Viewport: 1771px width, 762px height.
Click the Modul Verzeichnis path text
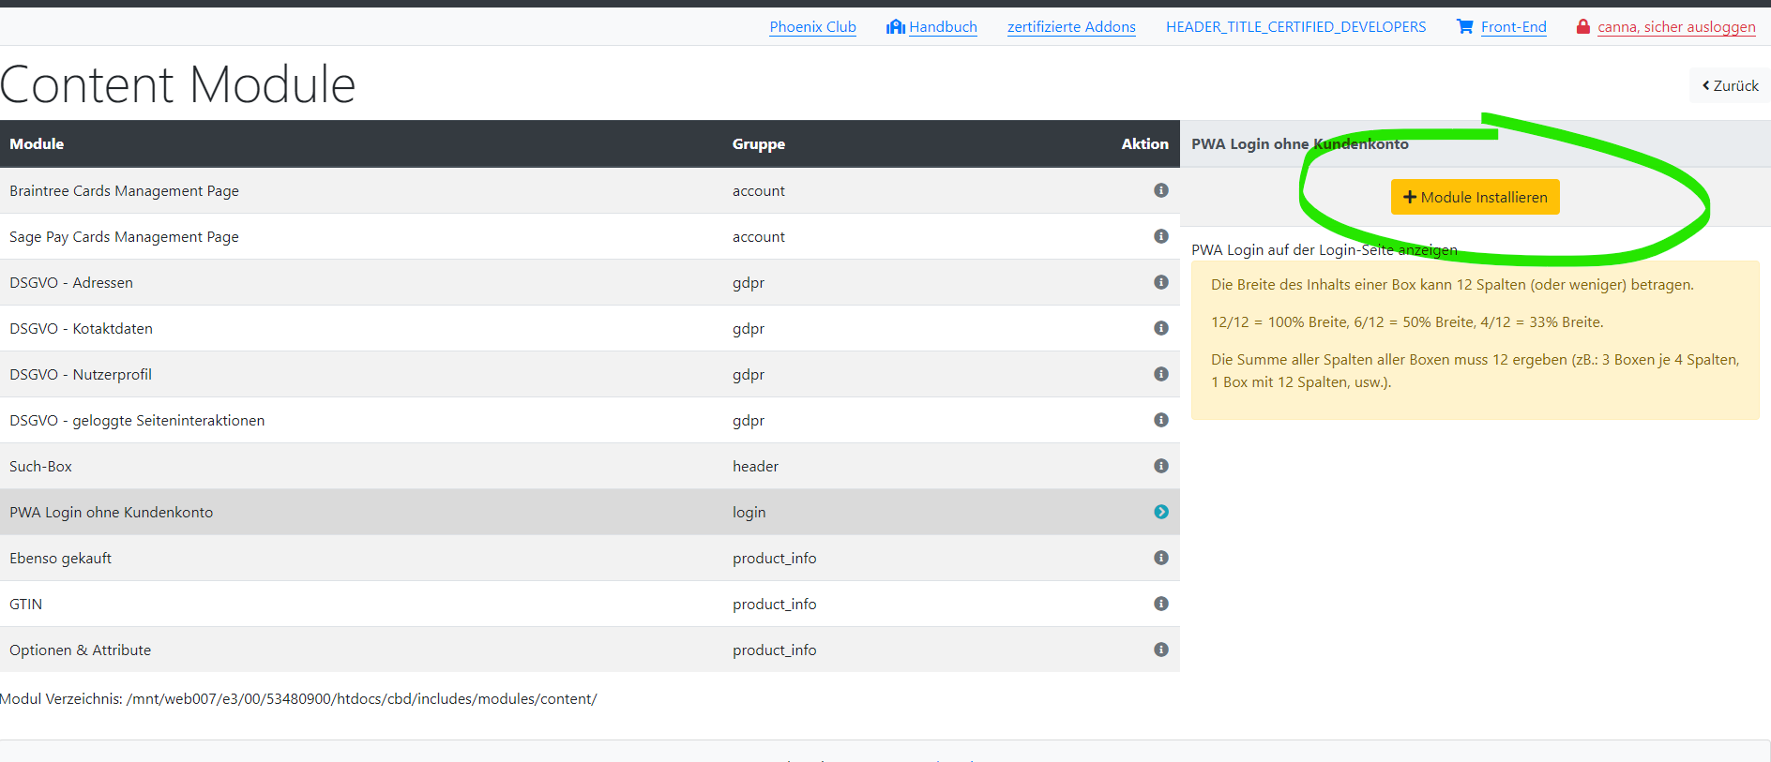coord(298,698)
